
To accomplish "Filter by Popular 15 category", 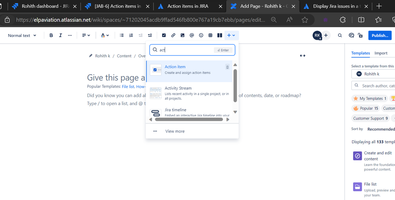I will [366, 108].
